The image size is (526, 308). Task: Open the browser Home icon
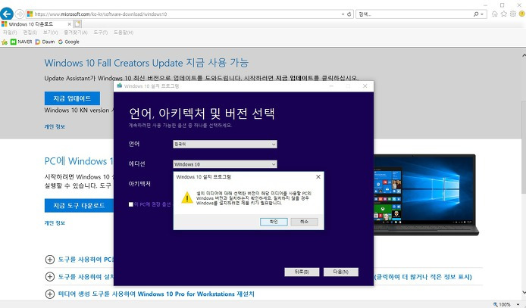pyautogui.click(x=494, y=14)
